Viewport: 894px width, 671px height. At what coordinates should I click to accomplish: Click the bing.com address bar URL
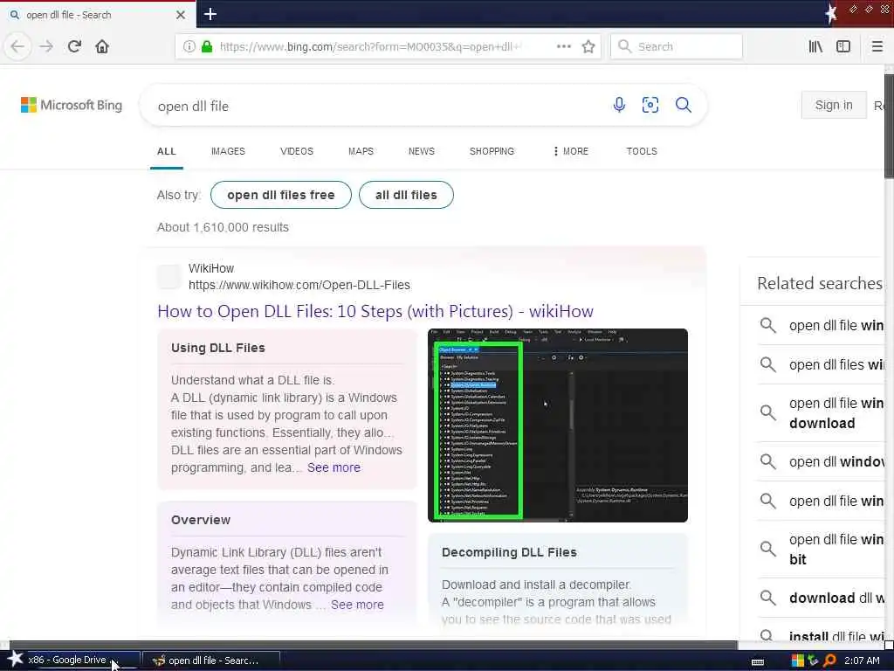370,46
